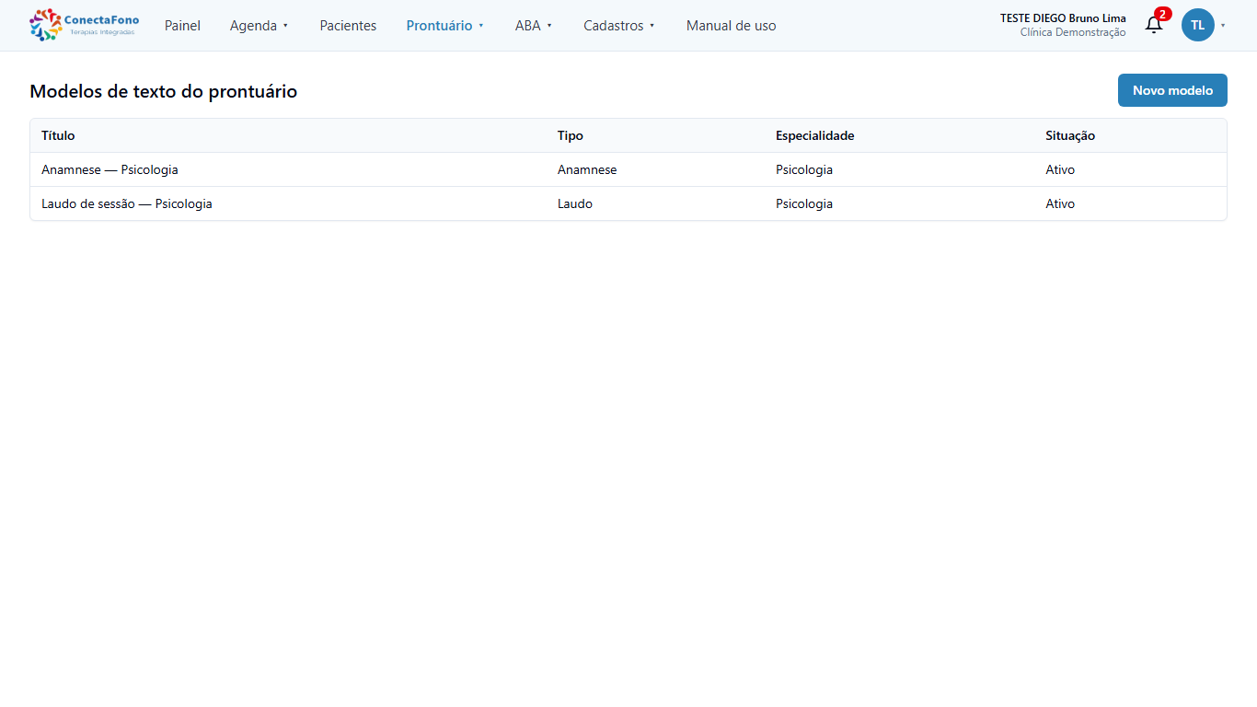
Task: Click Psicologia specialty in the Laudo row
Action: click(x=804, y=203)
